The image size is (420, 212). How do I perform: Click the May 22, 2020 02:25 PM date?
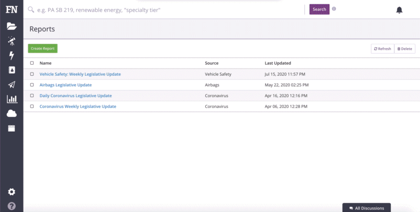click(286, 85)
